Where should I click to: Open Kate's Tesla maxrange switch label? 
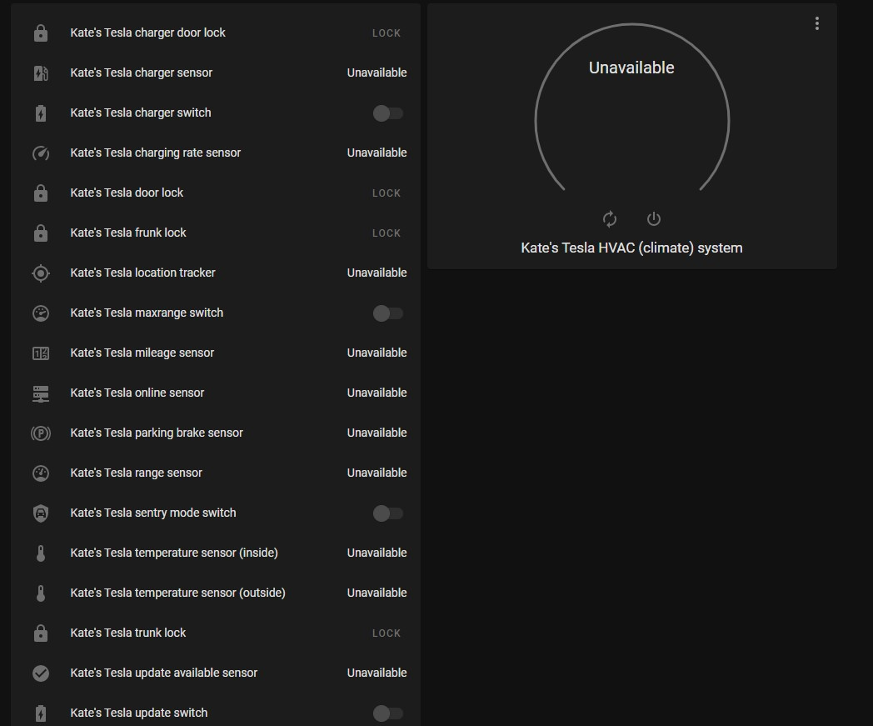[x=147, y=313]
